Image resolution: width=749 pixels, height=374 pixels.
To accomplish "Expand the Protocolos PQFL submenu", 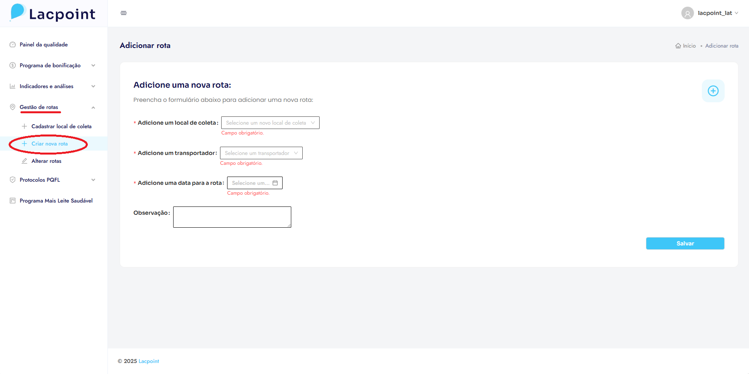I will [x=93, y=180].
